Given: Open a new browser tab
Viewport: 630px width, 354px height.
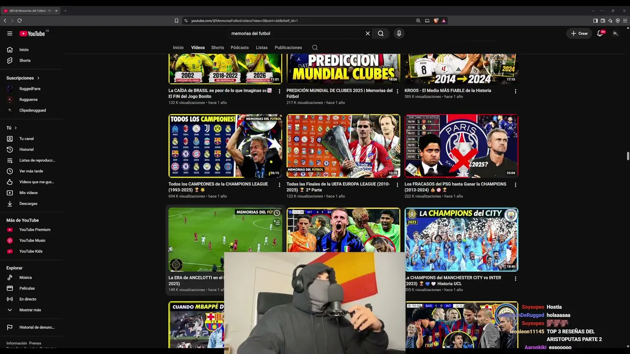Looking at the screenshot, I should [65, 10].
